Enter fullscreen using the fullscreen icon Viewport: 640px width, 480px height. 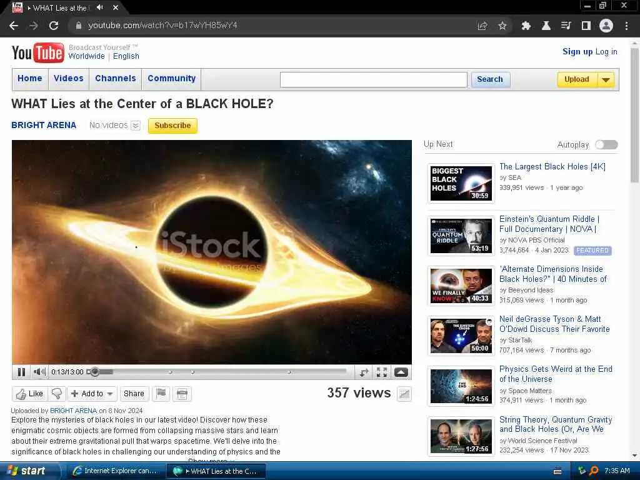[x=382, y=372]
